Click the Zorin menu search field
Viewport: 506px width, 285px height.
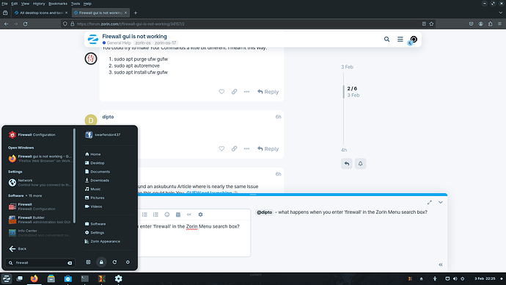tap(40, 263)
